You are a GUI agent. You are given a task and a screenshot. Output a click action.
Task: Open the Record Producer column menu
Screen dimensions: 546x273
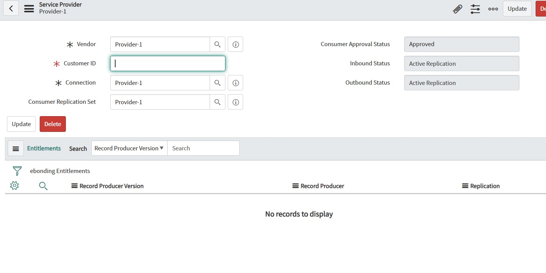(295, 186)
